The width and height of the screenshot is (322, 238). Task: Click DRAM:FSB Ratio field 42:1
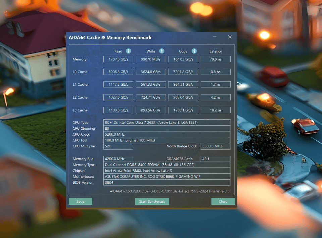coord(215,159)
